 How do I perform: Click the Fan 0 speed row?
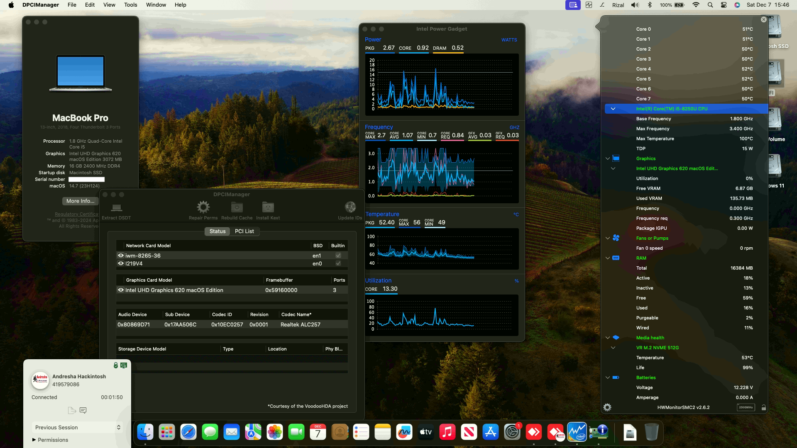coord(686,248)
